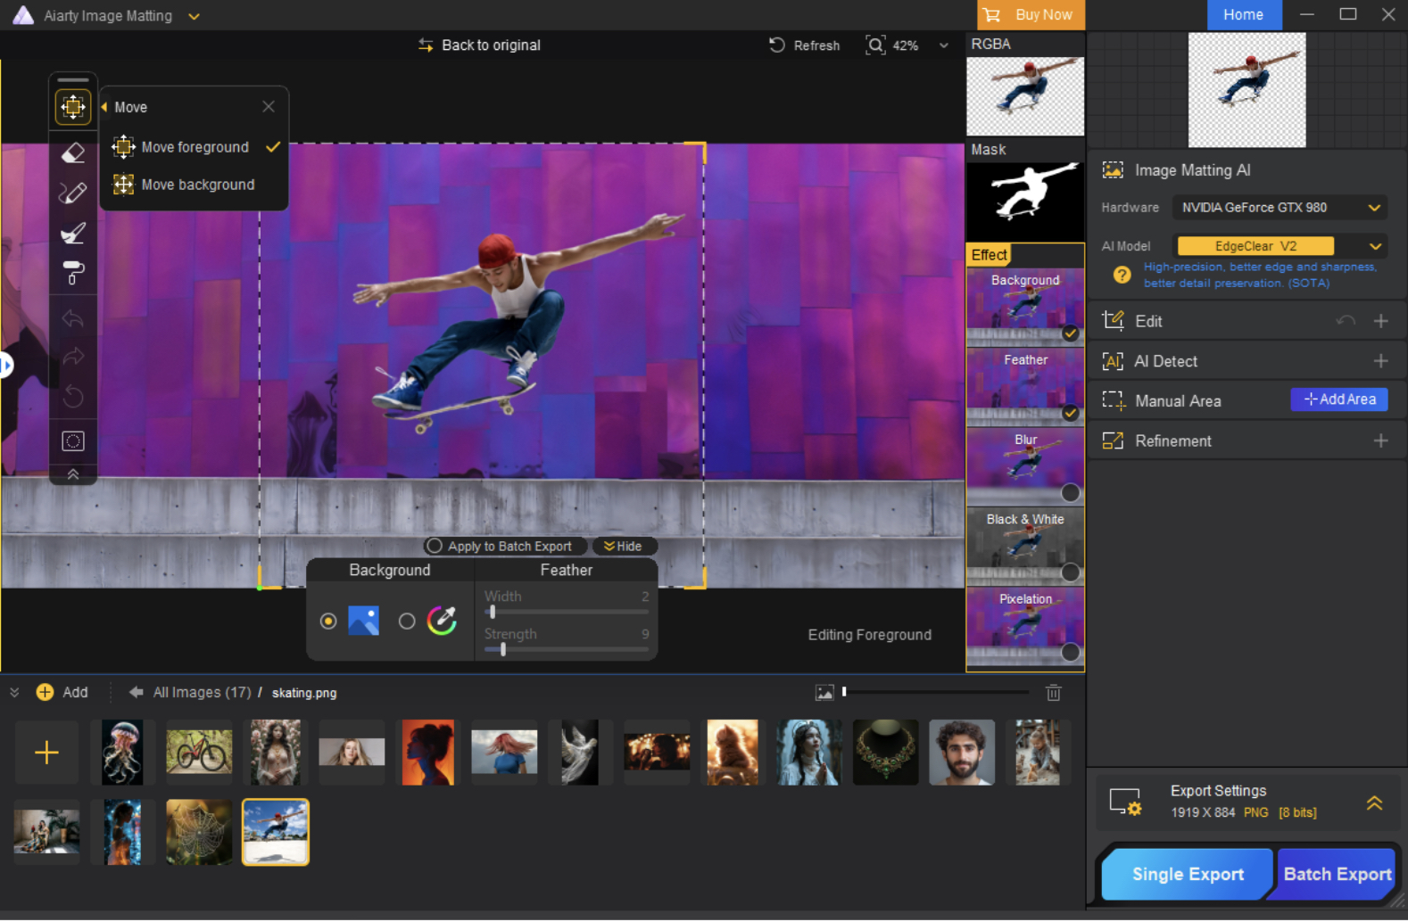Click the Export Settings gear icon
1408x922 pixels.
[x=1124, y=802]
